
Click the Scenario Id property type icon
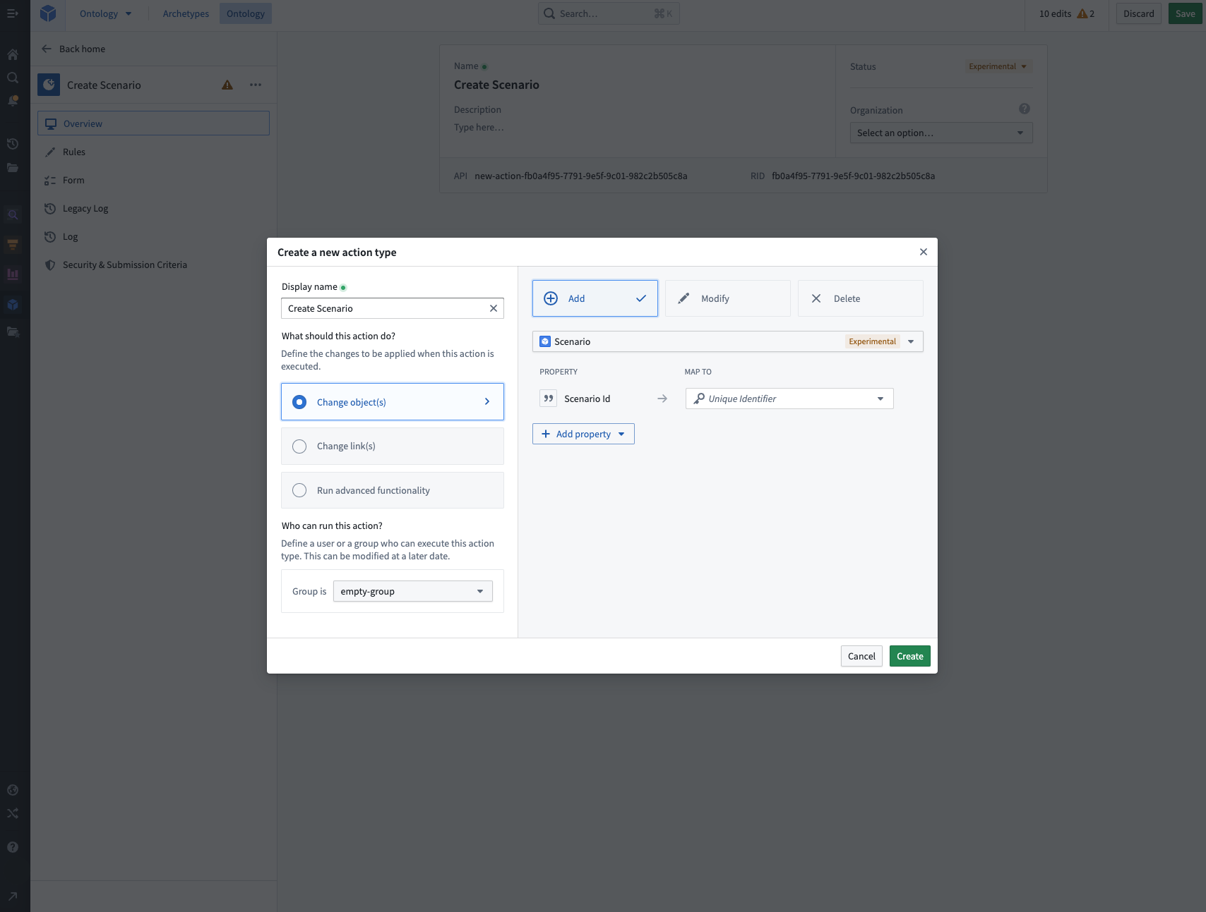(x=549, y=399)
